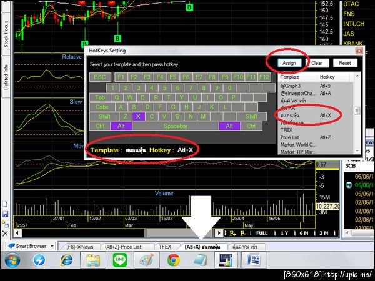Click the chart horizontal scrollbar thumb
The height and width of the screenshot is (281, 375).
coord(179,233)
